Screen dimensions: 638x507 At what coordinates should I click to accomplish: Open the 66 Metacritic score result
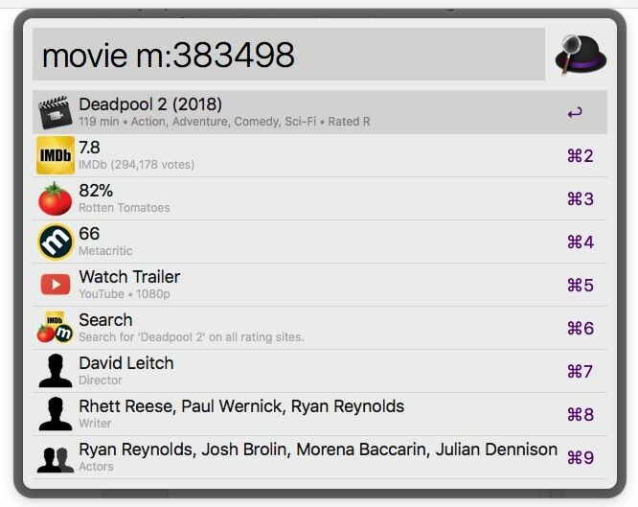pyautogui.click(x=319, y=242)
